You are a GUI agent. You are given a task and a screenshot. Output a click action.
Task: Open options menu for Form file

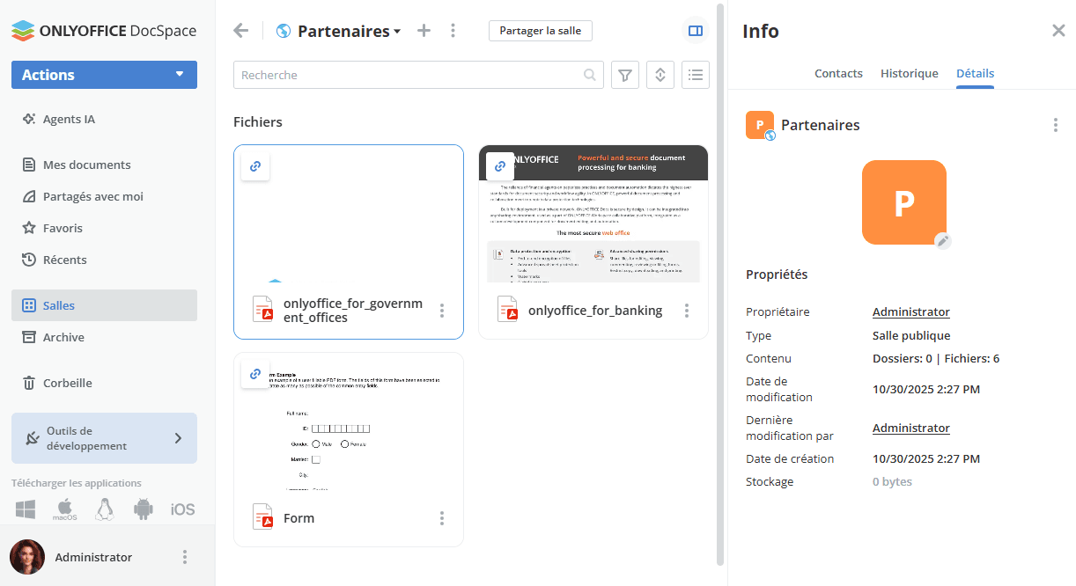(x=442, y=518)
